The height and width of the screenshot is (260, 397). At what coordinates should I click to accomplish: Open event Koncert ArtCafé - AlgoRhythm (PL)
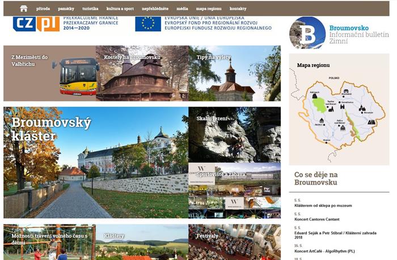pyautogui.click(x=324, y=251)
